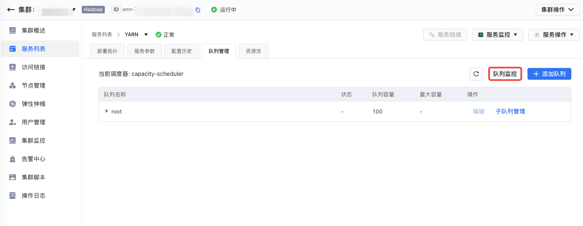Open the YARN service dropdown arrow
Screen dimensions: 583x226
pyautogui.click(x=146, y=35)
